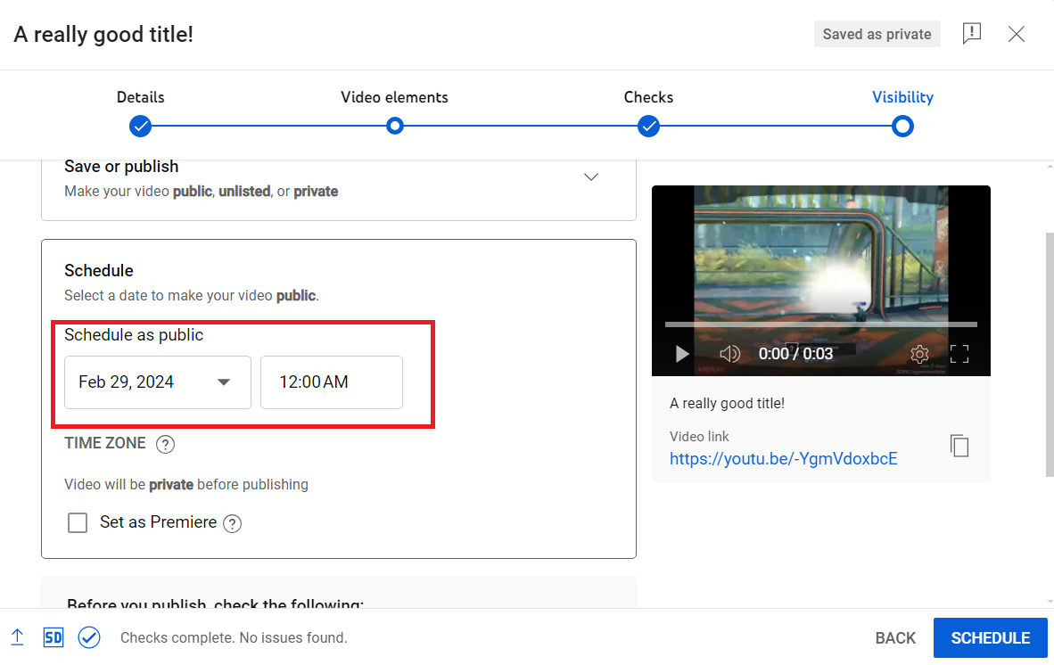Play the video preview
Viewport: 1054px width, 665px height.
tap(682, 353)
